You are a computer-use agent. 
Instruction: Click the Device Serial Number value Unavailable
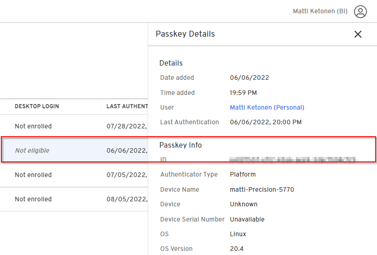[x=247, y=219]
